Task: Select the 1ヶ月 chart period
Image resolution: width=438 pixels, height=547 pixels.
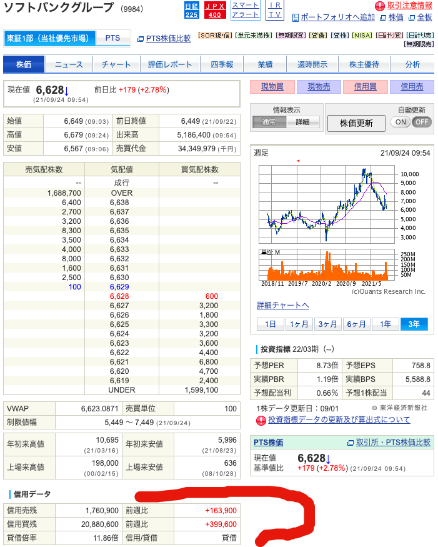Action: [299, 324]
